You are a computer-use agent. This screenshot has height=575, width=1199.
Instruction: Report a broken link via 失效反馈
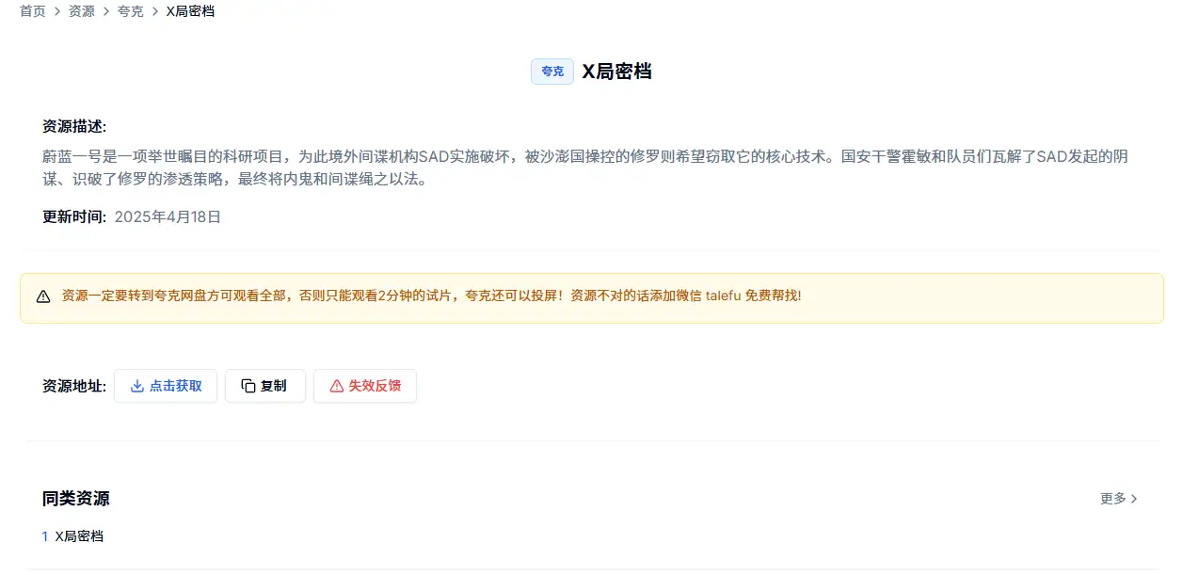(x=365, y=386)
